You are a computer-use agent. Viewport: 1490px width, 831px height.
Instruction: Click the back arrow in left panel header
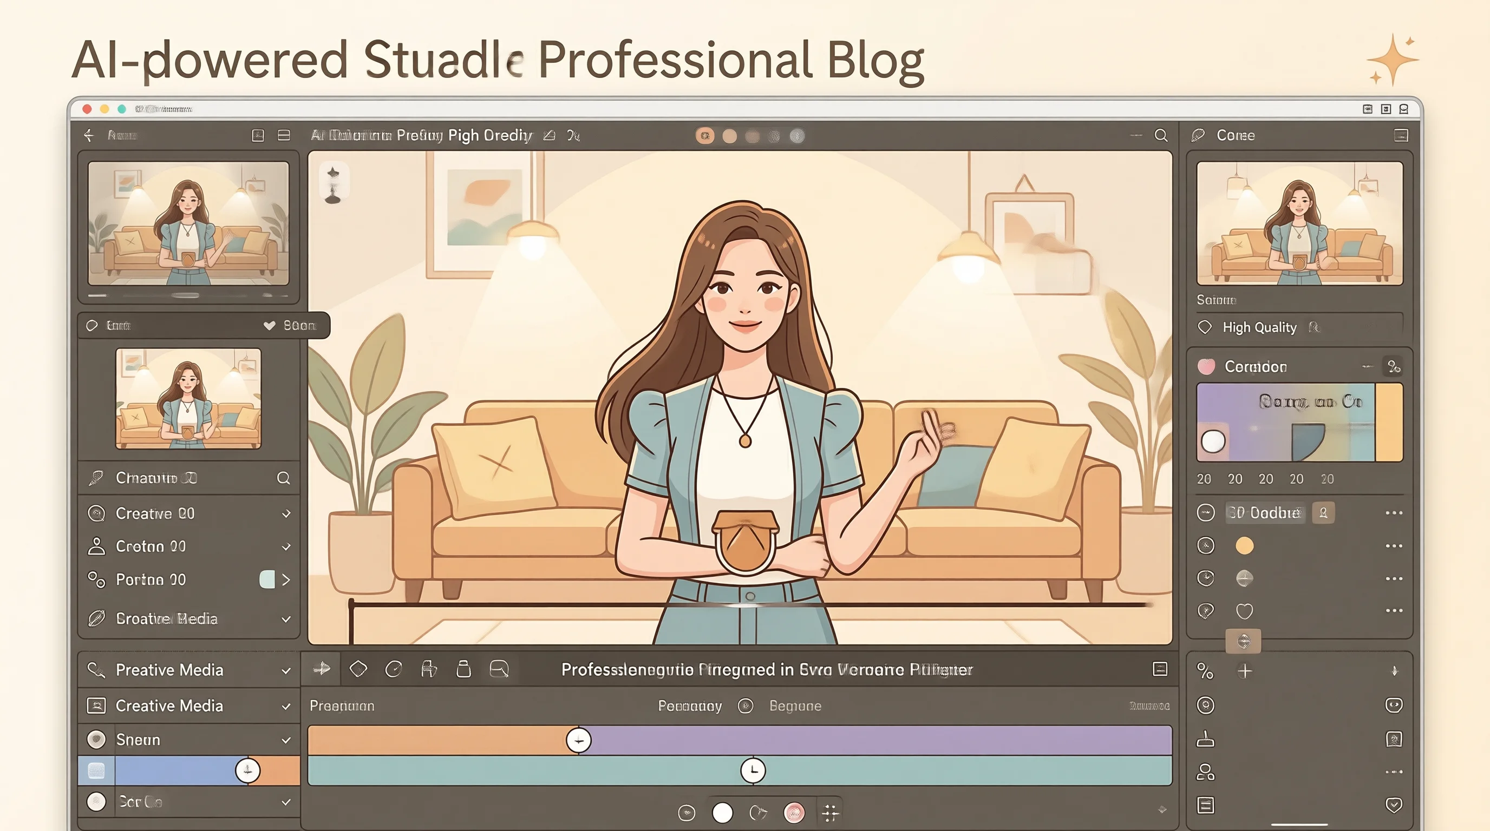(x=88, y=135)
